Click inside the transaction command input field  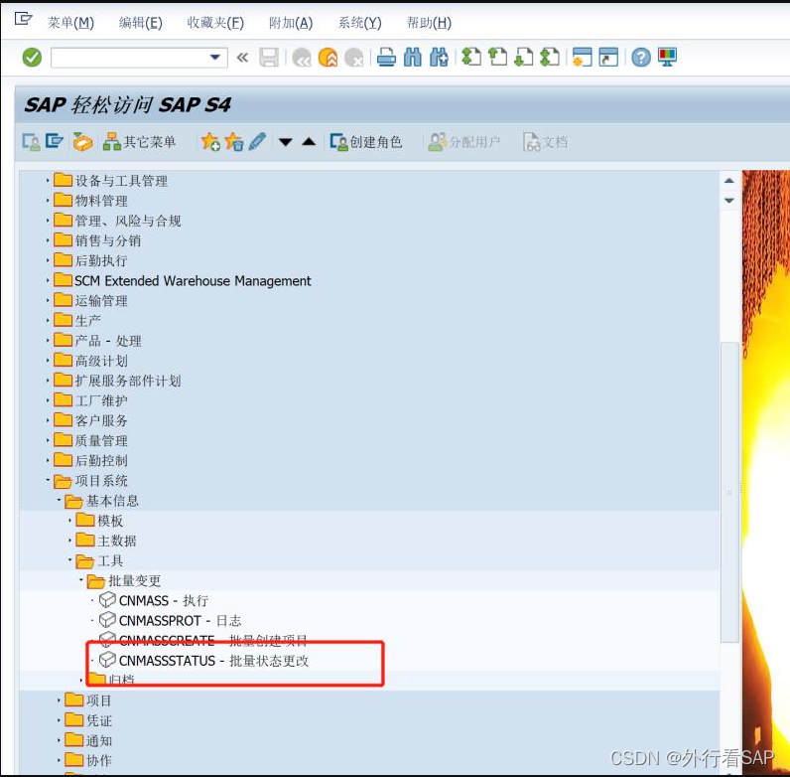click(x=131, y=58)
